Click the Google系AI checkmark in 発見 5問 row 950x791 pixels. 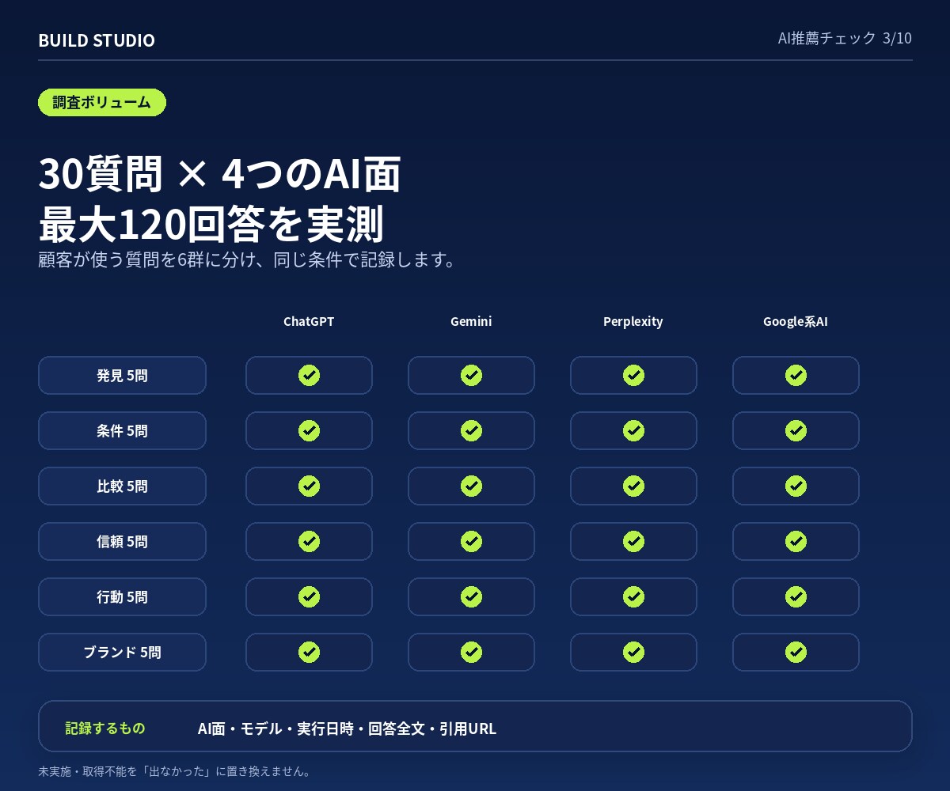coord(796,375)
